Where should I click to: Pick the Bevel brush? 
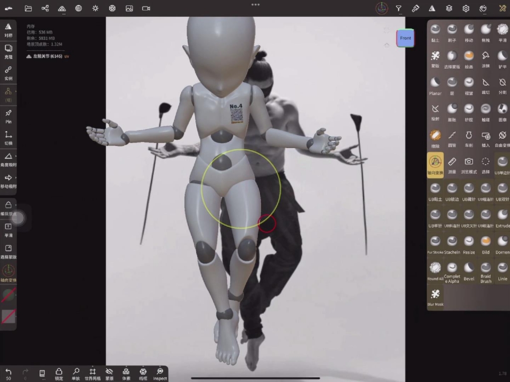coord(469,272)
